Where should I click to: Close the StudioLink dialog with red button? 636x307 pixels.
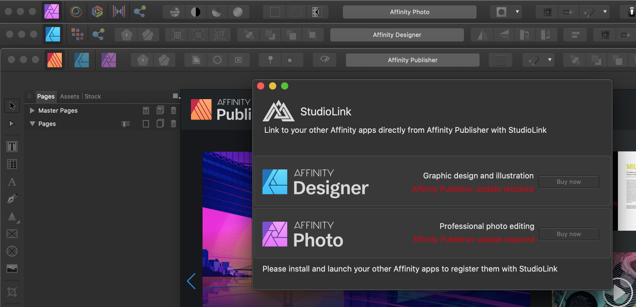261,86
